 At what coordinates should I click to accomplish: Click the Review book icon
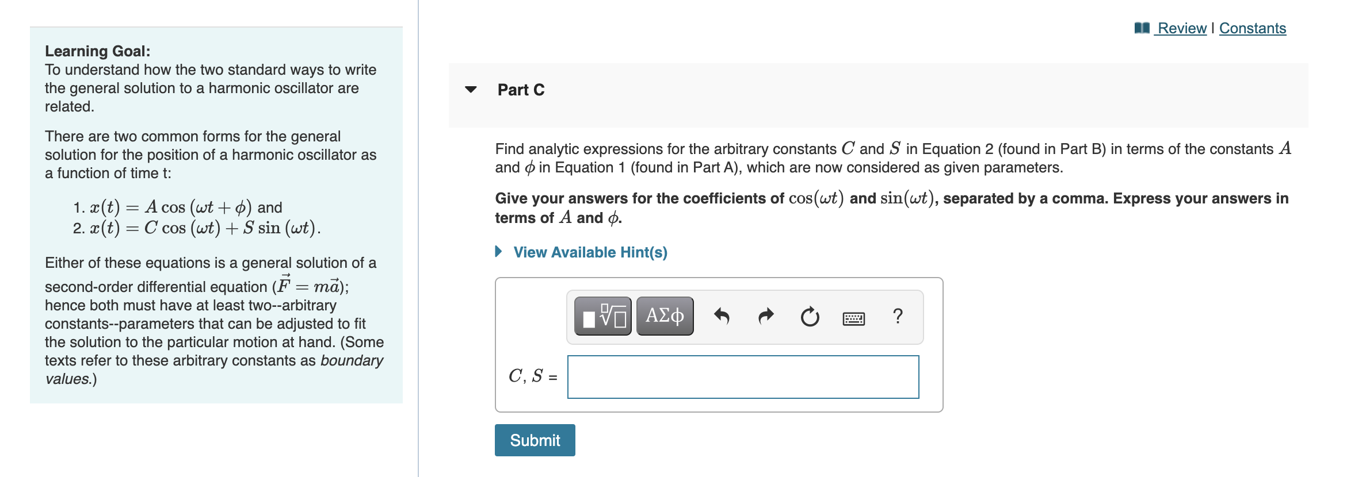[x=1142, y=28]
